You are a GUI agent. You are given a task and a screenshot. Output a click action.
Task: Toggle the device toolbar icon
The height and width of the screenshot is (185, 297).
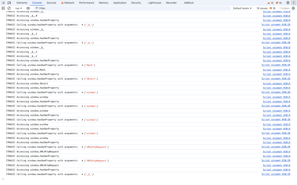9,3
